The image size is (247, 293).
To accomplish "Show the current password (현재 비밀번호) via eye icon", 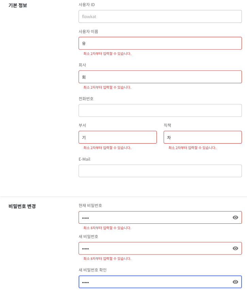I will click(235, 218).
